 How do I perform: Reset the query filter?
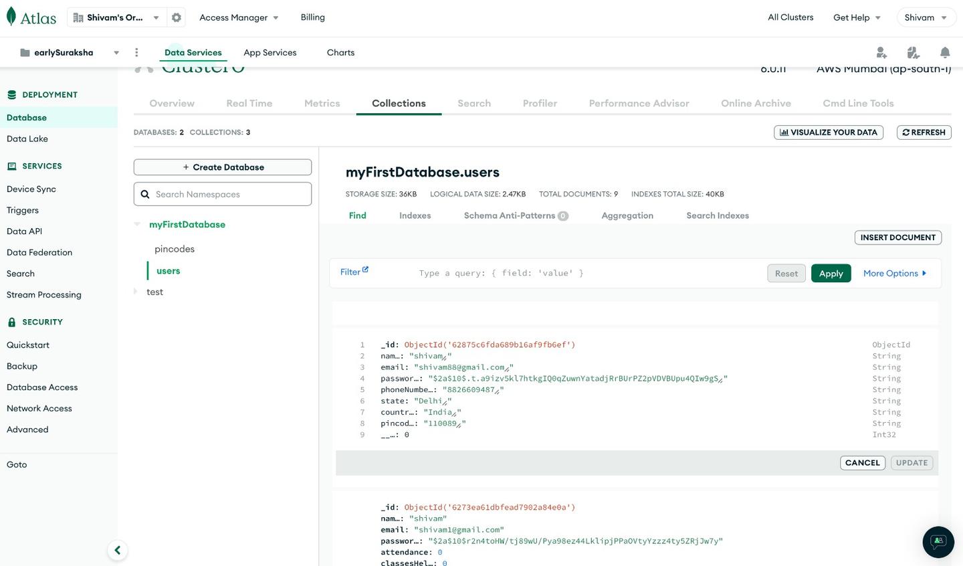786,273
